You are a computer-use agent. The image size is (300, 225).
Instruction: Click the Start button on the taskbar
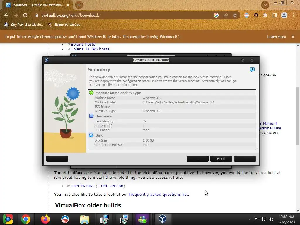pos(8,219)
